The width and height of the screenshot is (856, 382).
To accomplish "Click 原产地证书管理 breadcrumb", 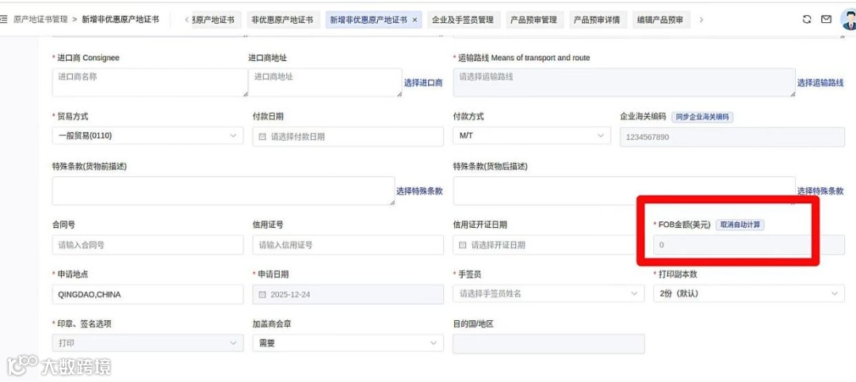I will 40,19.
